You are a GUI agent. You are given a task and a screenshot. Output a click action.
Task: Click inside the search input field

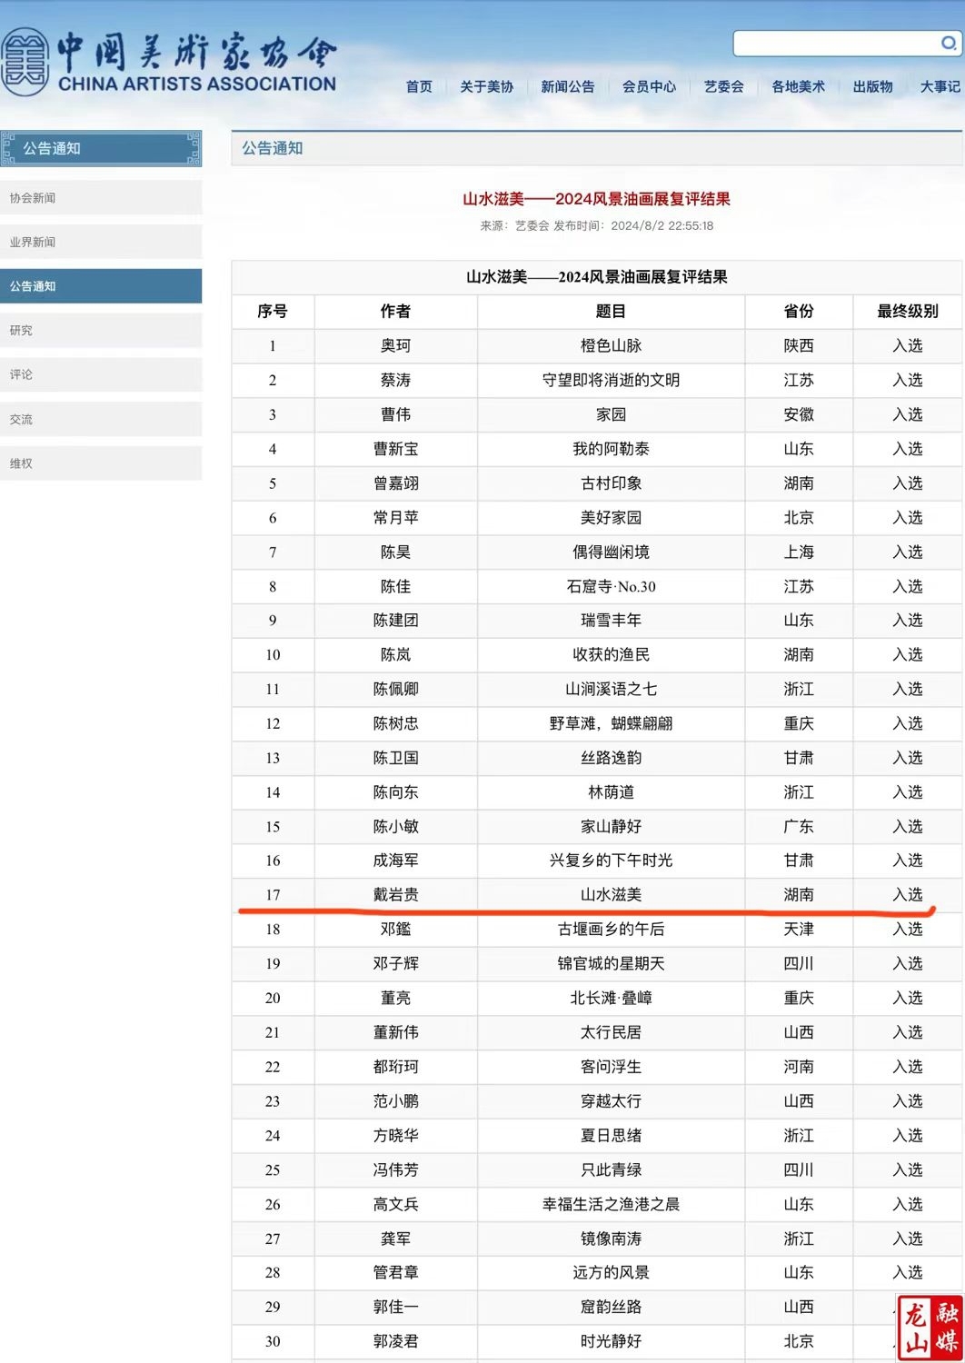click(836, 43)
